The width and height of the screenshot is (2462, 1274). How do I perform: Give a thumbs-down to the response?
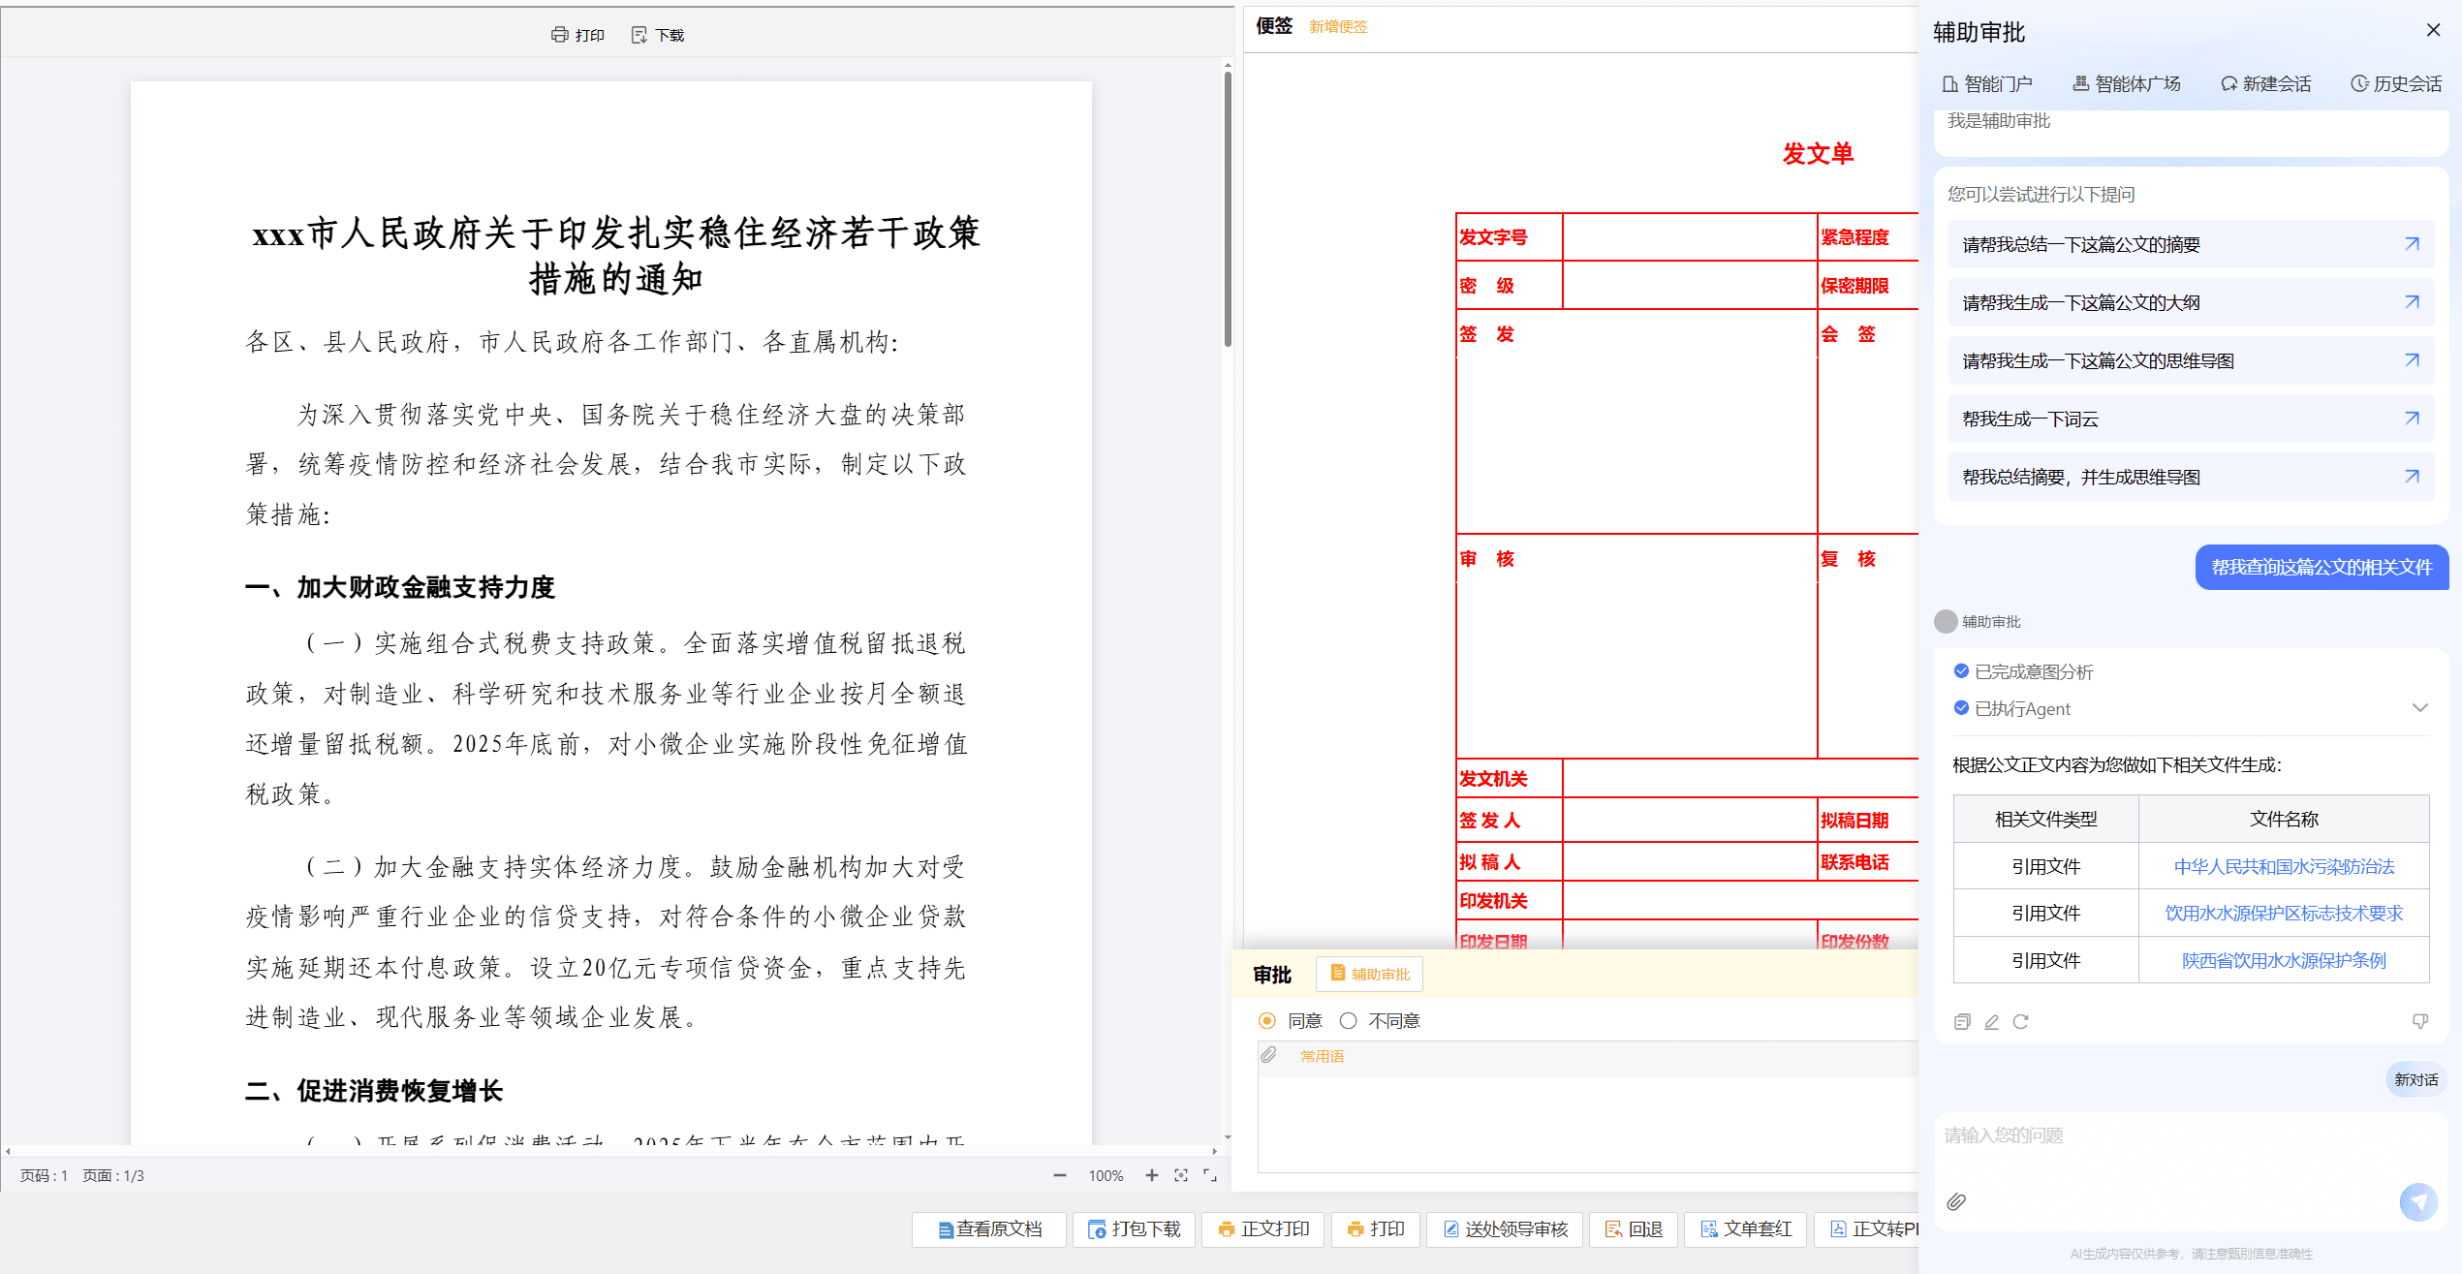click(2419, 1021)
